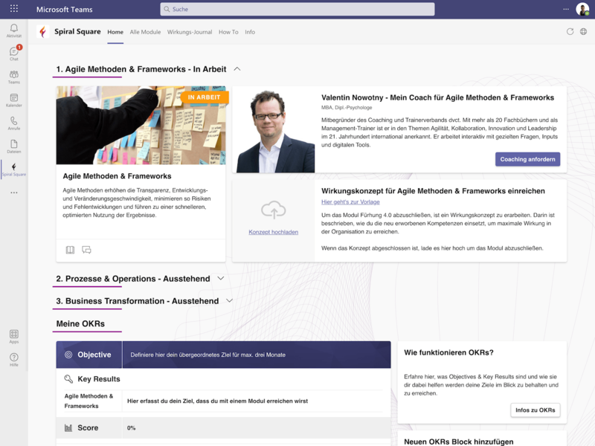This screenshot has width=595, height=446.
Task: Switch to the Wirkungs-Journal tab
Action: pos(190,32)
